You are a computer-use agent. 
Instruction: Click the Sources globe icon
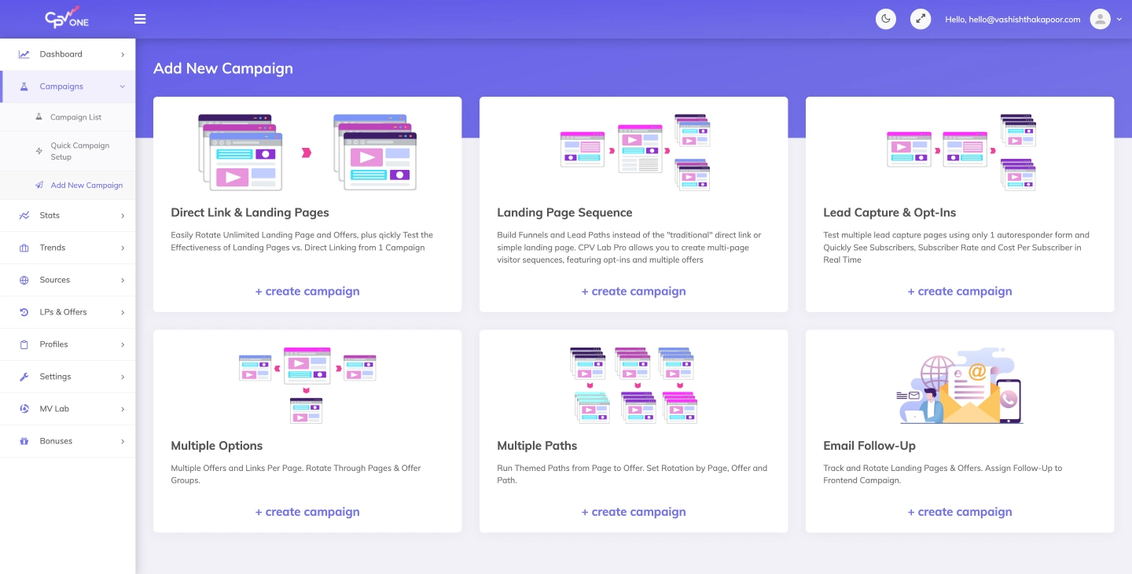24,280
